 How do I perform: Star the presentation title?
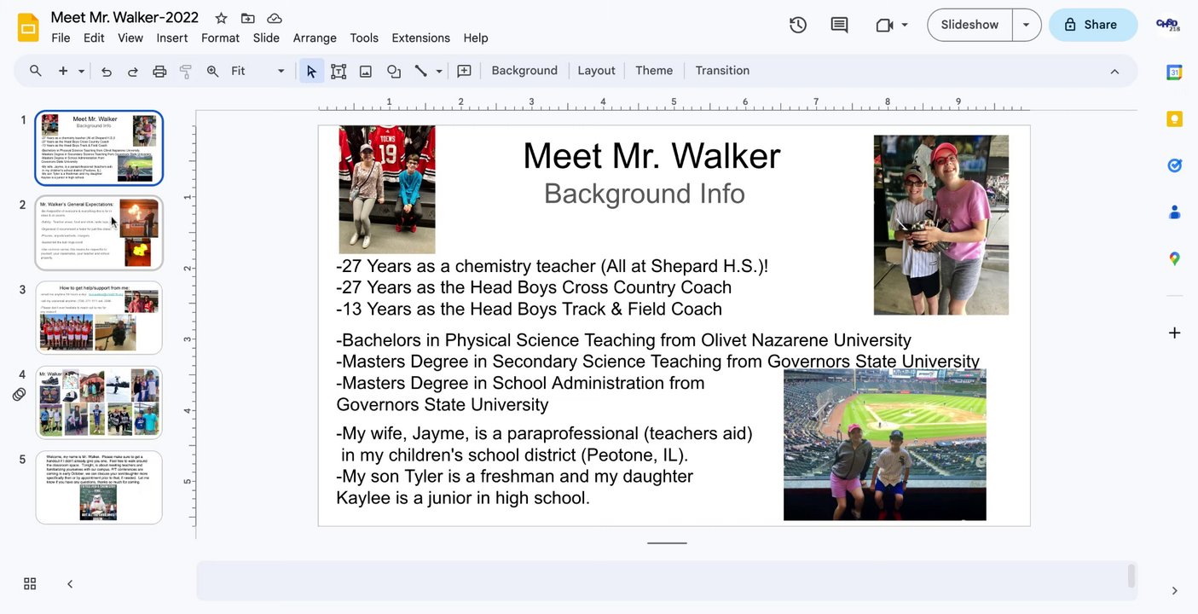pos(221,18)
